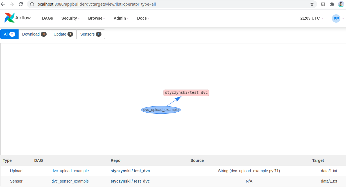Click the Repo column header
The image size is (346, 196).
116,160
